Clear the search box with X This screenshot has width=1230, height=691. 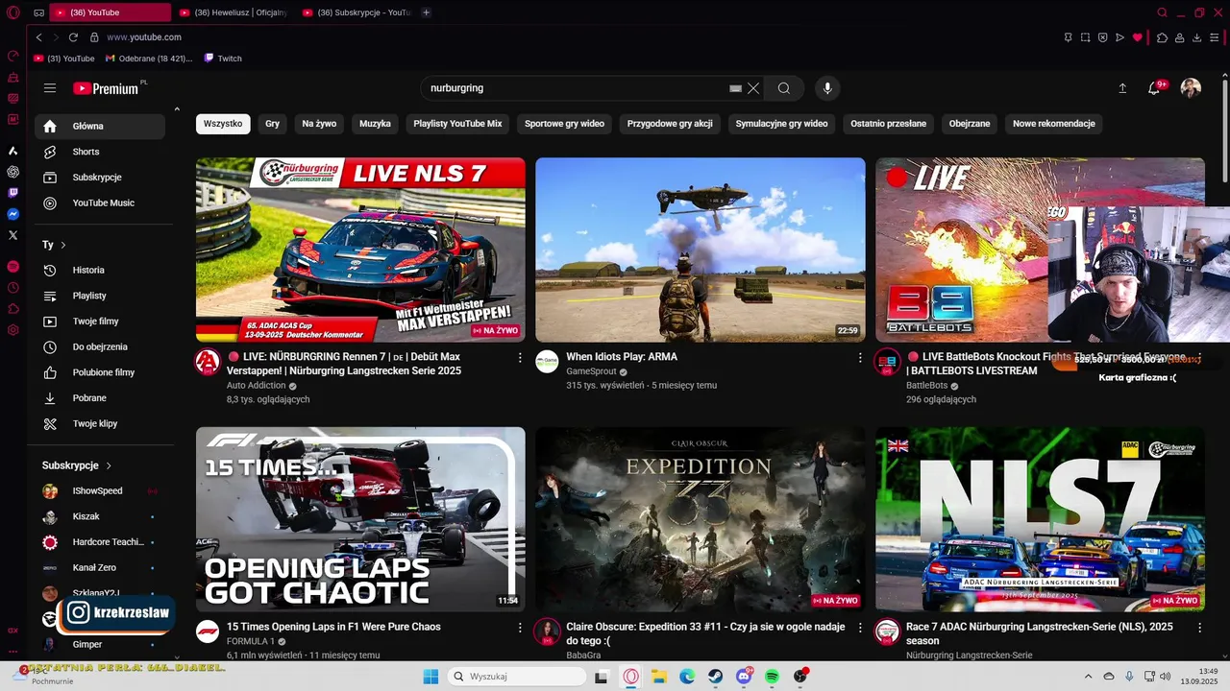[753, 88]
